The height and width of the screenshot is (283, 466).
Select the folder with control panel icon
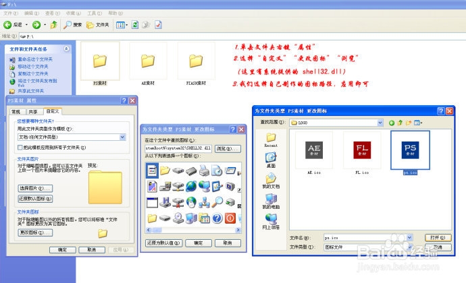click(204, 218)
